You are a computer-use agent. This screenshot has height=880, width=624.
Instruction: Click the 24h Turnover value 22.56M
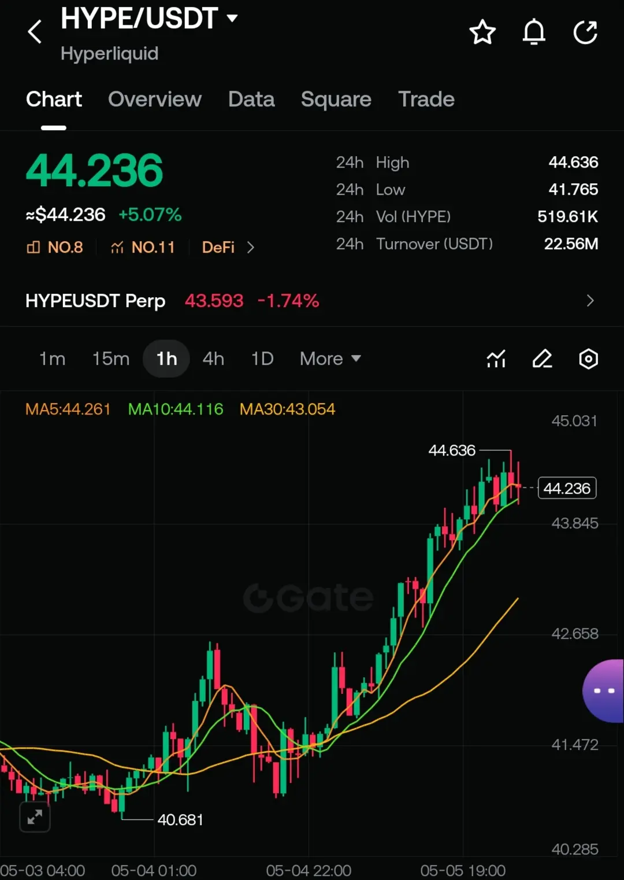571,244
